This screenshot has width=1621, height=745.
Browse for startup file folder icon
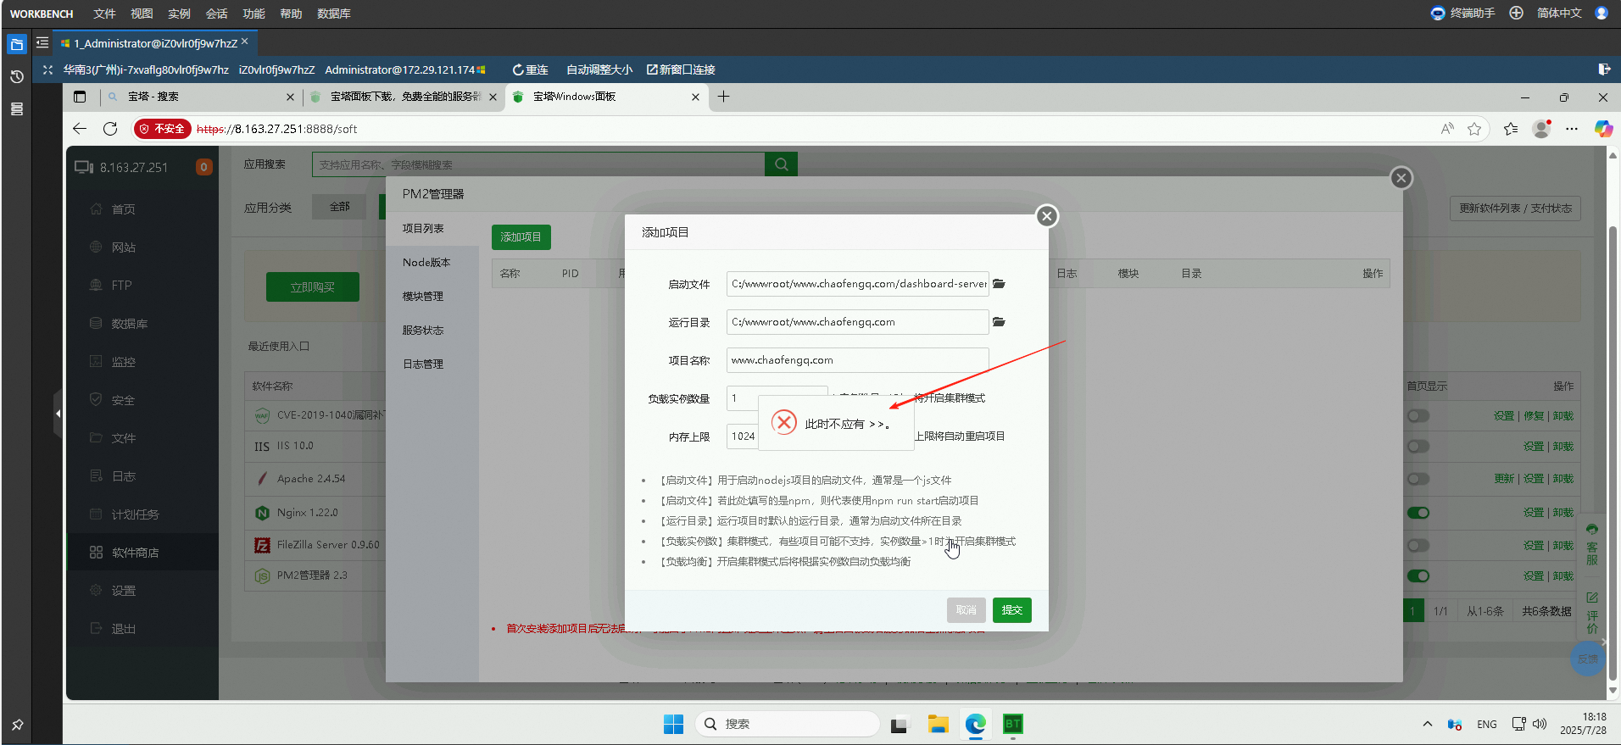tap(999, 284)
